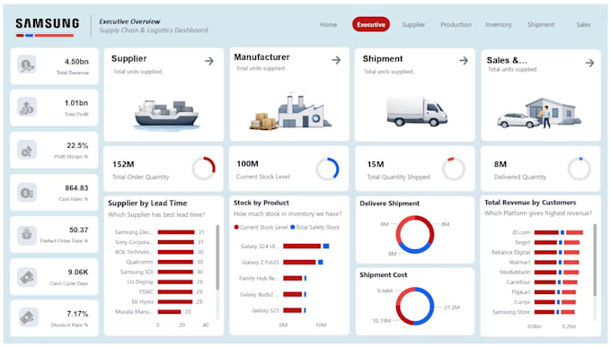Click the Total Profit KPI icon
Screen dimensions: 611x347
point(27,107)
